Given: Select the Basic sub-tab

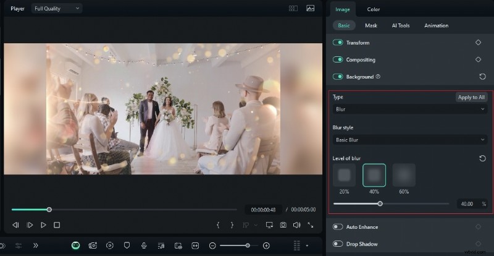Looking at the screenshot, I should pyautogui.click(x=344, y=25).
